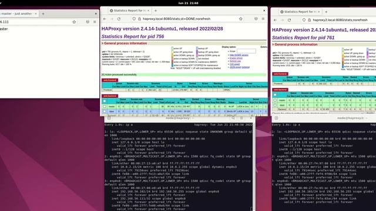Close the Statistics Report tab in the haproxy.local window
376x211 pixels.
[149, 11]
